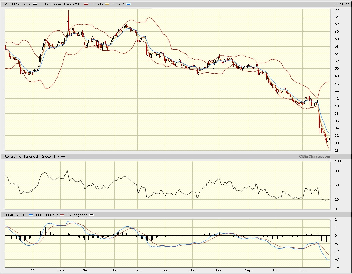The width and height of the screenshot is (352, 274).
Task: Click the blue EMA(8) legend swatch
Action: point(129,4)
